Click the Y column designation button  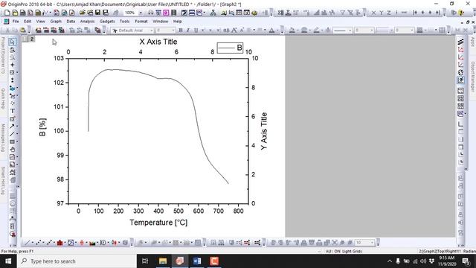click(382, 13)
